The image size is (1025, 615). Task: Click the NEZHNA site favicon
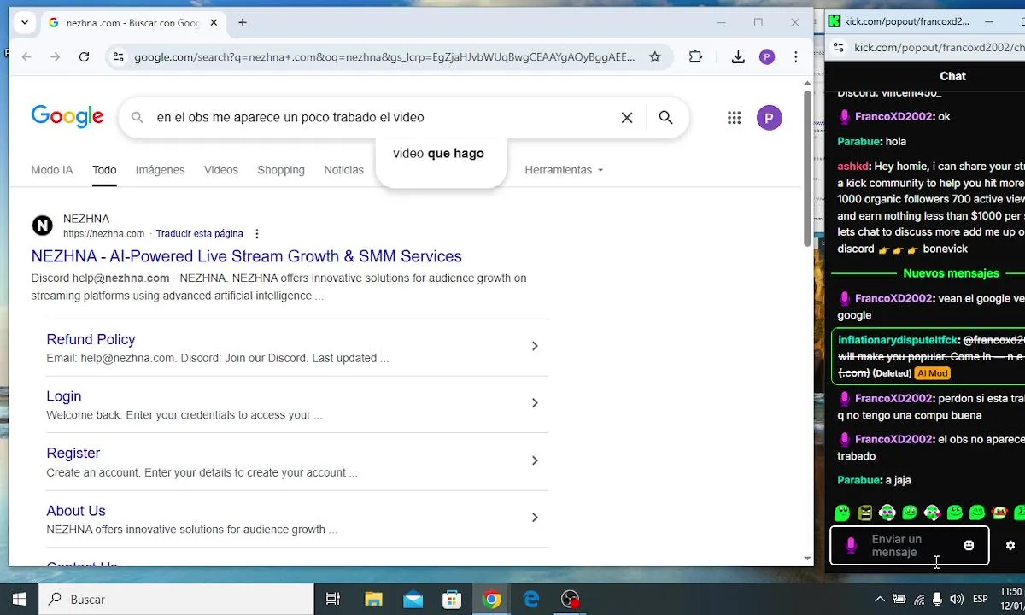coord(42,225)
